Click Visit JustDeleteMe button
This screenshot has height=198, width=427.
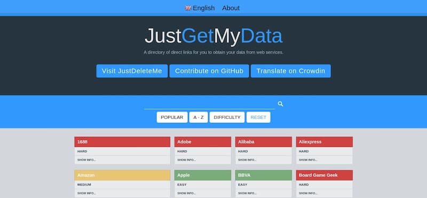click(132, 71)
